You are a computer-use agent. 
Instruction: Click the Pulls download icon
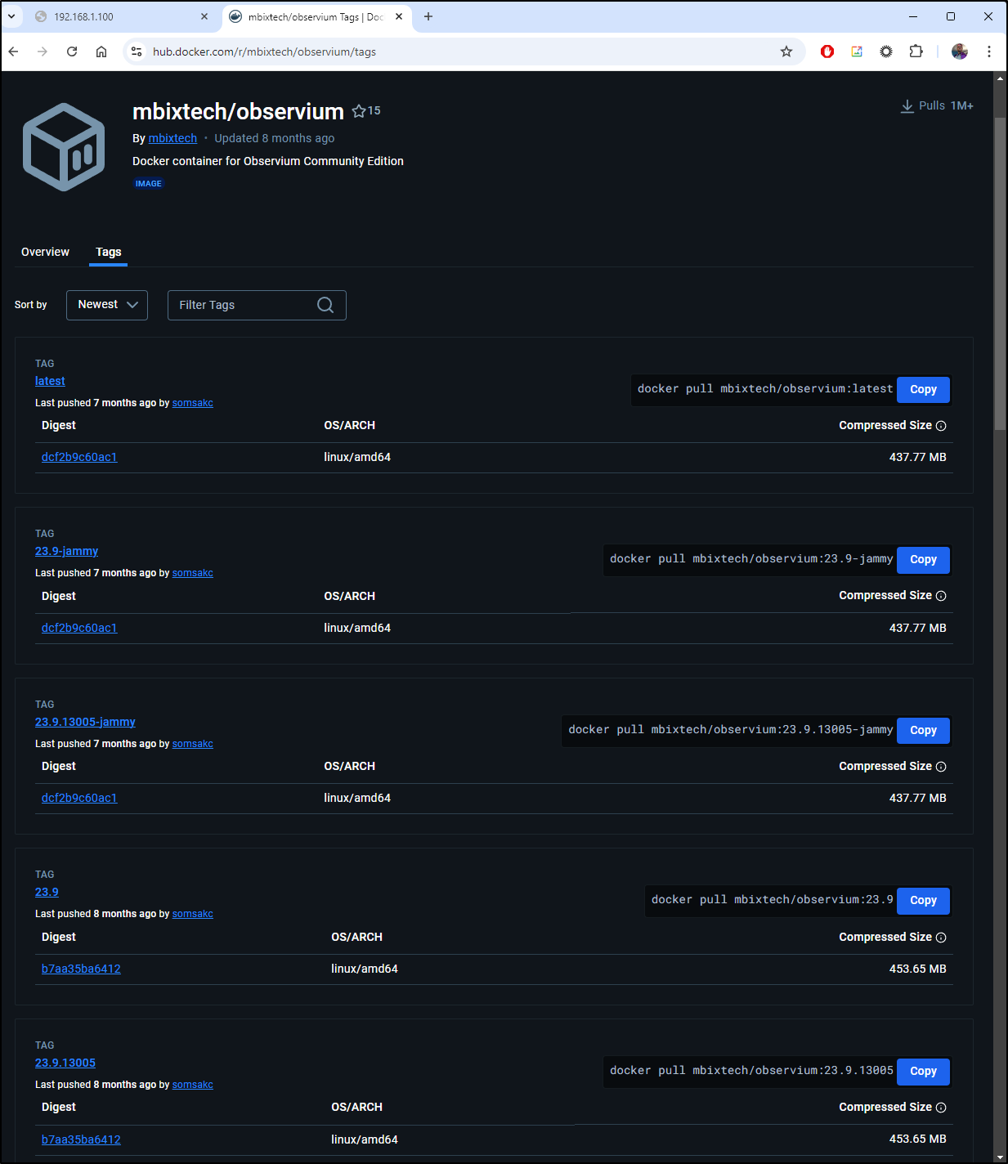907,106
